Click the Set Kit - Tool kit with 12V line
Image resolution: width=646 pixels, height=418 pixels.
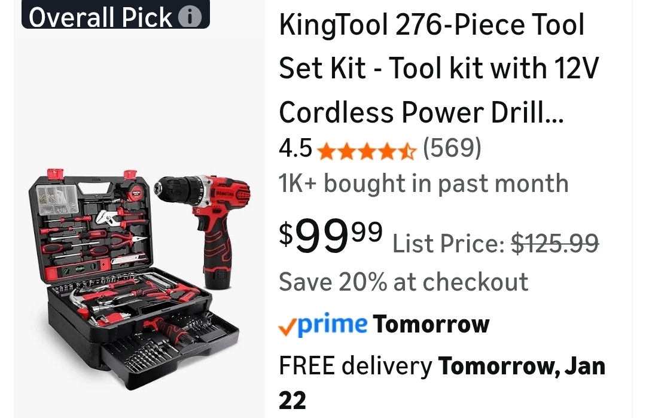pyautogui.click(x=438, y=68)
